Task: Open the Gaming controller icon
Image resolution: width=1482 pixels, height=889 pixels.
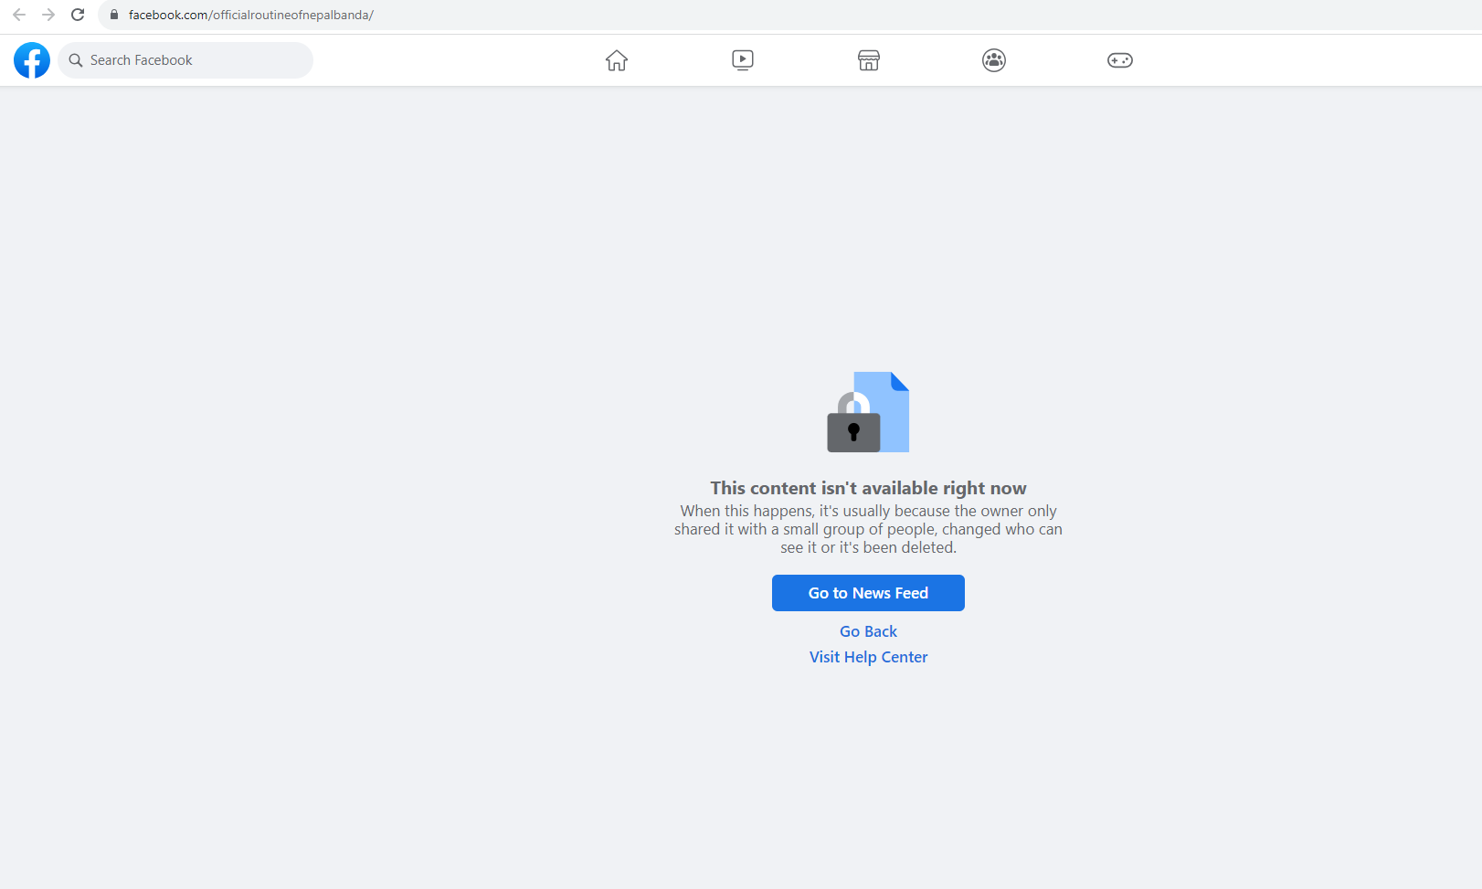Action: click(x=1120, y=60)
